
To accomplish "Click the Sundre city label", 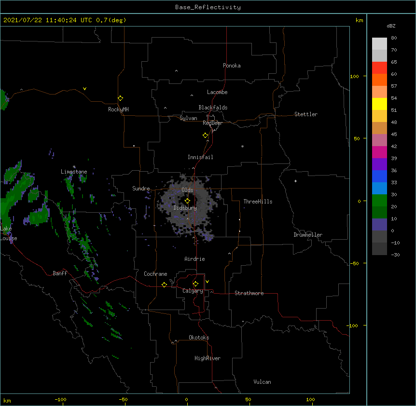I will 141,189.
